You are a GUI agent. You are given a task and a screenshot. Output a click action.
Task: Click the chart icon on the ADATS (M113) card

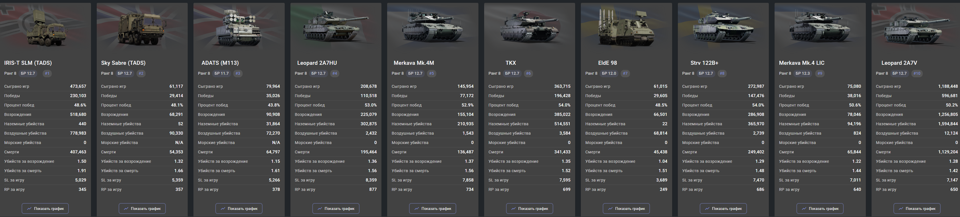223,208
